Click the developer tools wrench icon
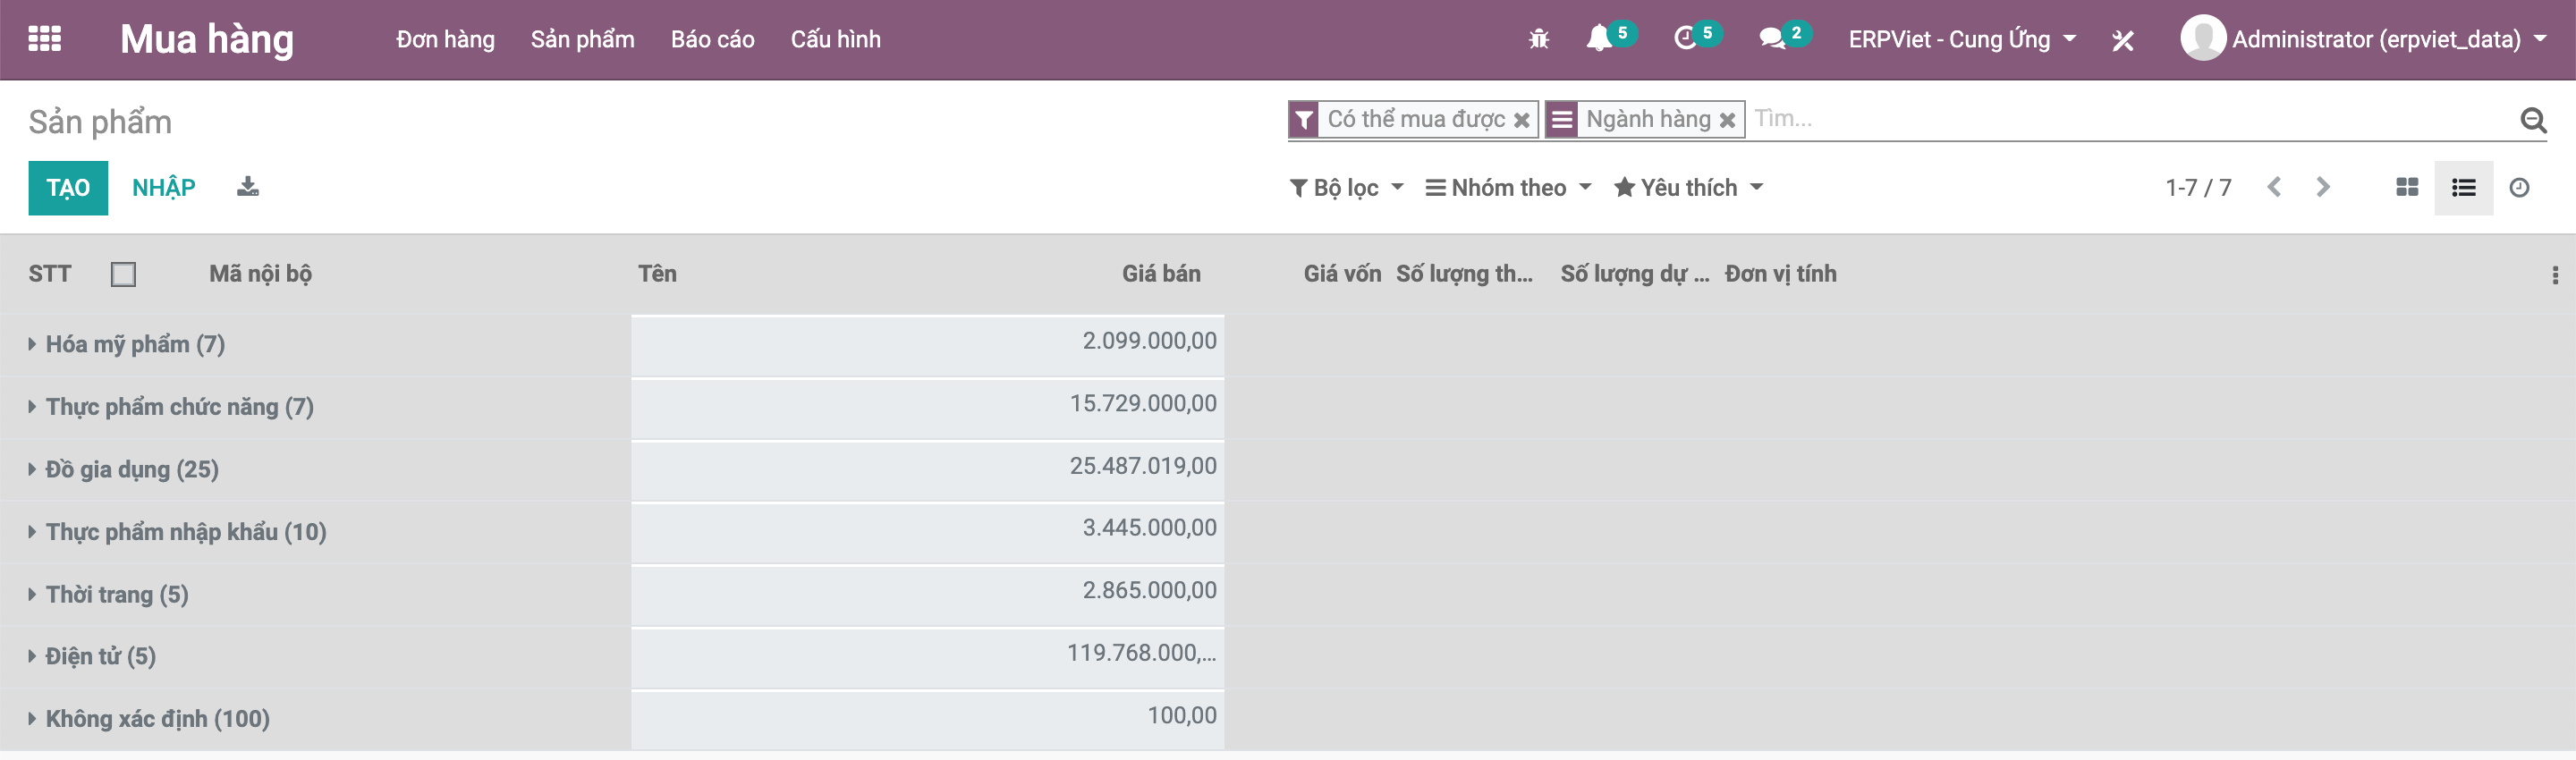Screen dimensions: 2576x760 tap(2122, 40)
